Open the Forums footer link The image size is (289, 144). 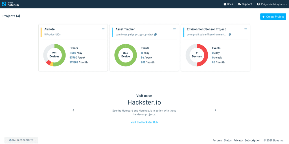pyautogui.click(x=217, y=140)
